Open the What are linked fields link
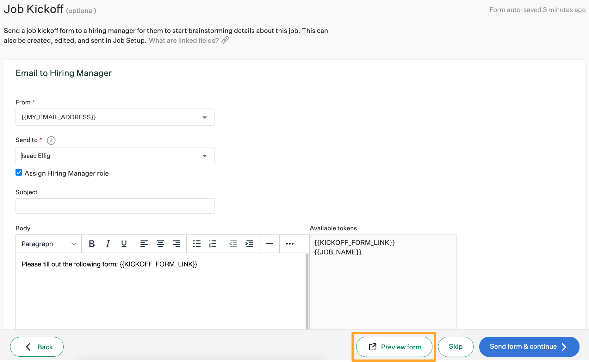The image size is (589, 362). pos(183,40)
